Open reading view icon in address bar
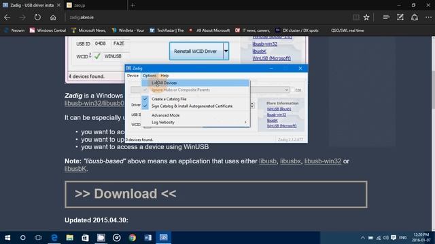The height and width of the screenshot is (244, 435). coord(356,18)
